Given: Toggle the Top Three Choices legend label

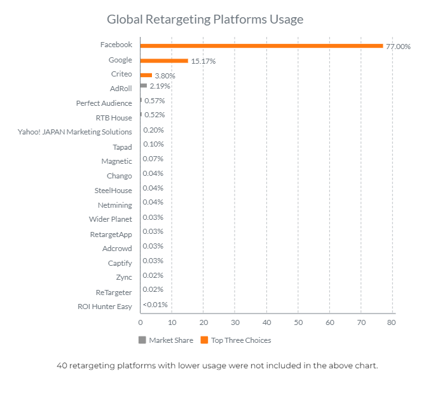Looking at the screenshot, I should pos(241,340).
